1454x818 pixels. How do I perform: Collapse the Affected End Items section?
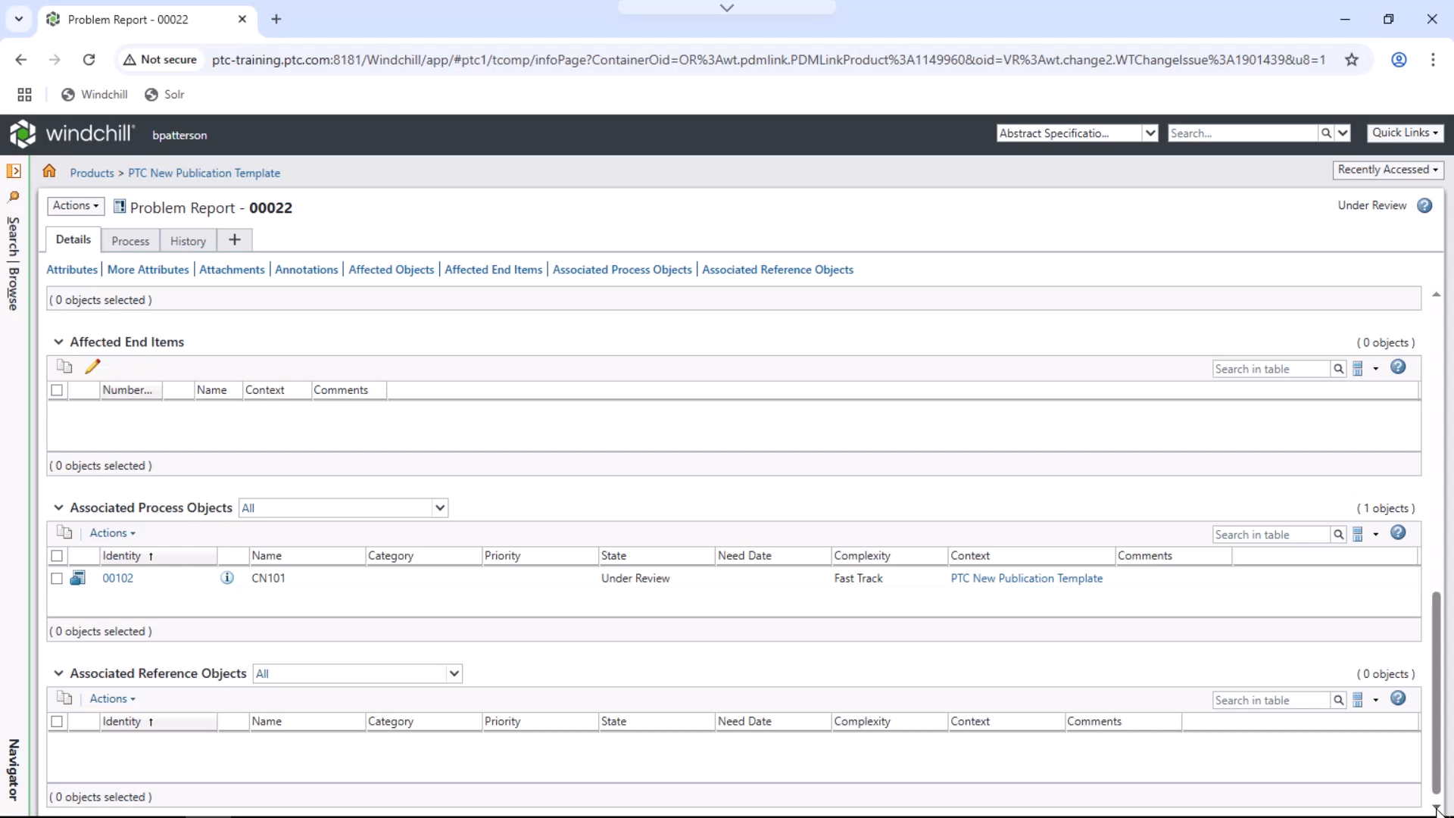[58, 342]
